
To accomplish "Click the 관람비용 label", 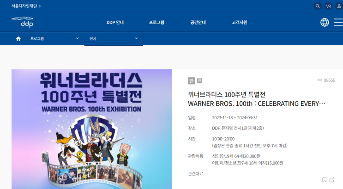I will (x=196, y=156).
